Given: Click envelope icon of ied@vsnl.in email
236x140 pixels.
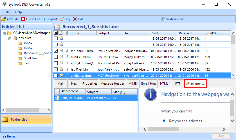Looking at the screenshot, I should (x=61, y=69).
